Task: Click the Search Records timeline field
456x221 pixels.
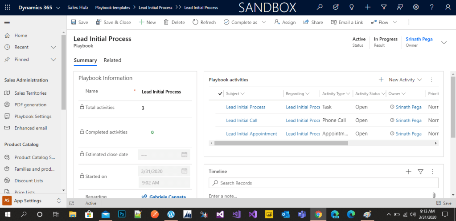Action: pyautogui.click(x=323, y=183)
